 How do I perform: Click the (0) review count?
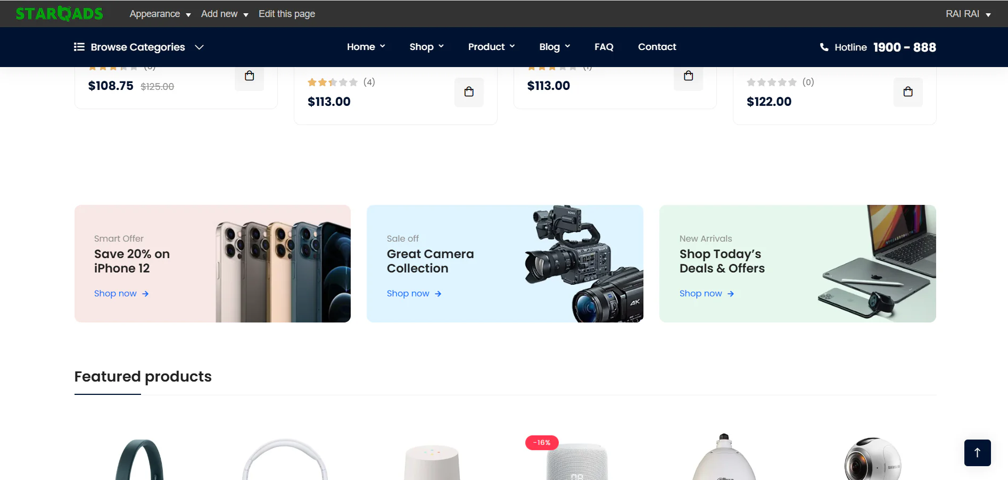pyautogui.click(x=808, y=82)
